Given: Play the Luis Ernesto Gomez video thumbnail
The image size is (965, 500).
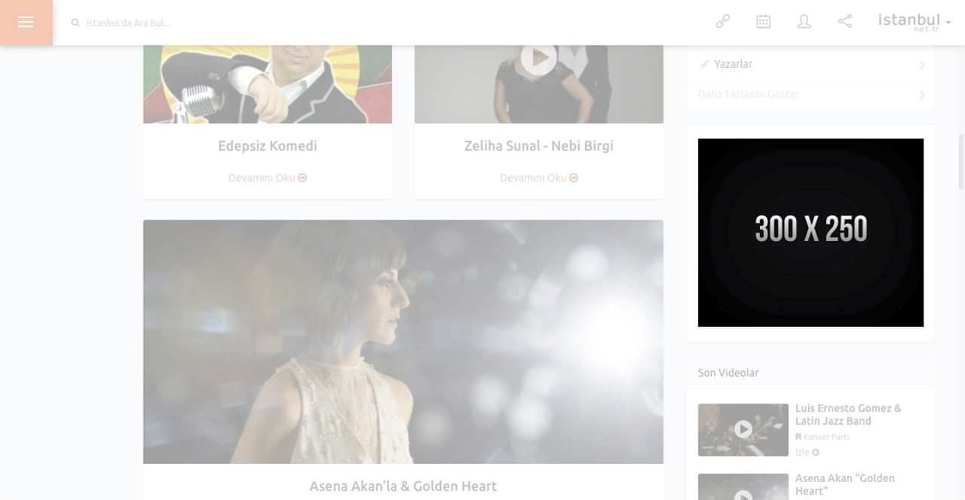Looking at the screenshot, I should (743, 429).
